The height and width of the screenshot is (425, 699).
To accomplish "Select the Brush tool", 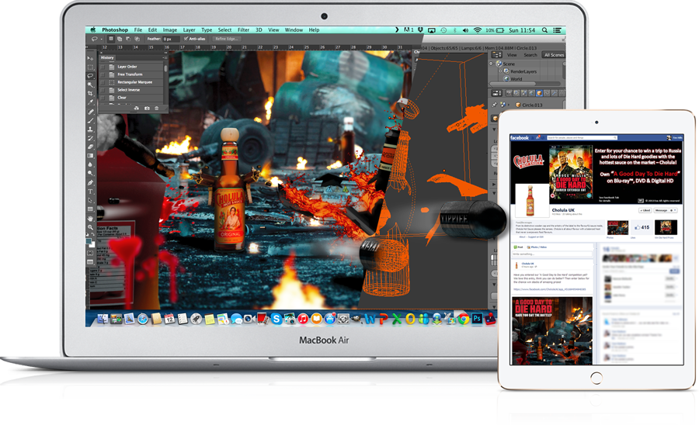I will click(91, 121).
